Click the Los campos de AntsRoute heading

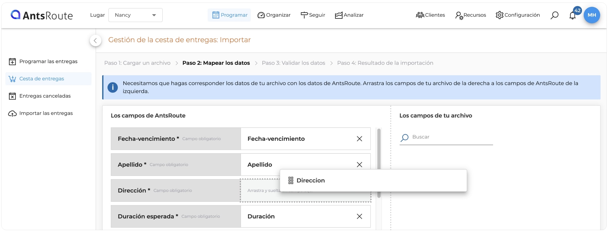point(148,116)
